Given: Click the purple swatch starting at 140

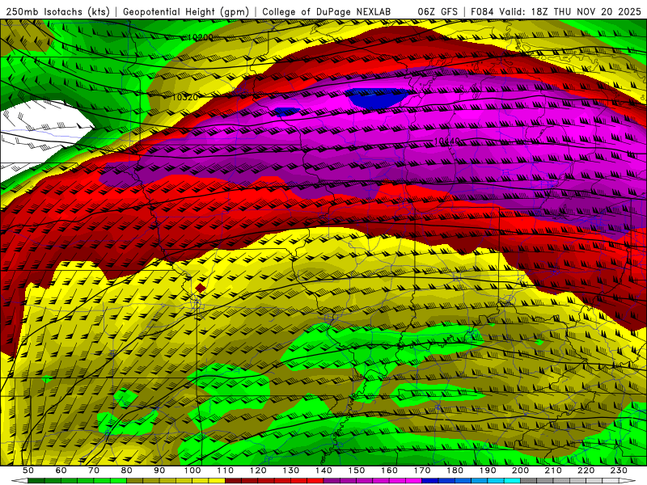Looking at the screenshot, I should [332, 480].
